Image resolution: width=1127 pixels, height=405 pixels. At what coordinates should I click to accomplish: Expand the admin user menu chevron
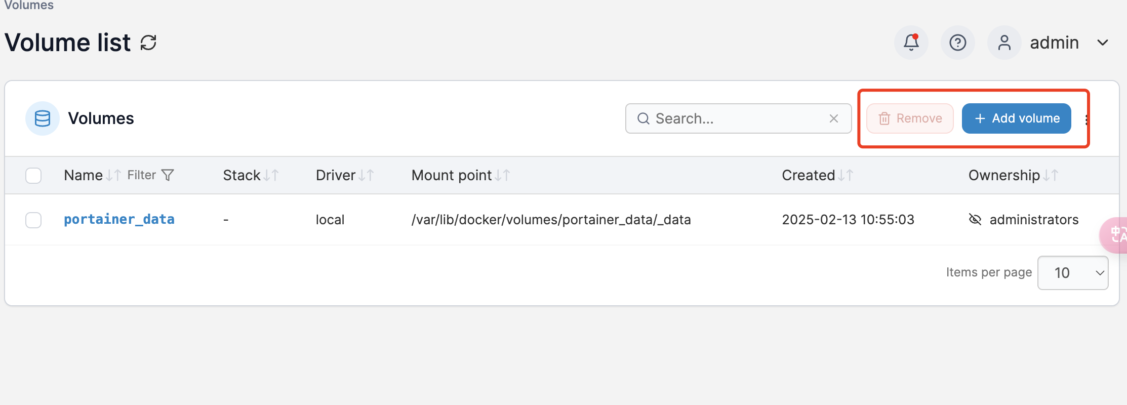coord(1103,43)
